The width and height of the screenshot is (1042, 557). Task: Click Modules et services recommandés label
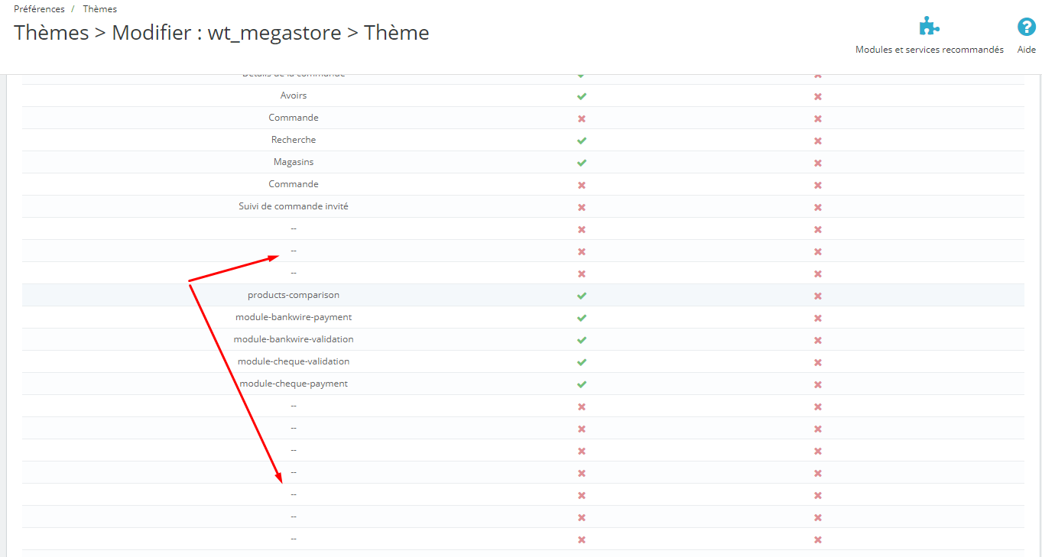pyautogui.click(x=929, y=50)
